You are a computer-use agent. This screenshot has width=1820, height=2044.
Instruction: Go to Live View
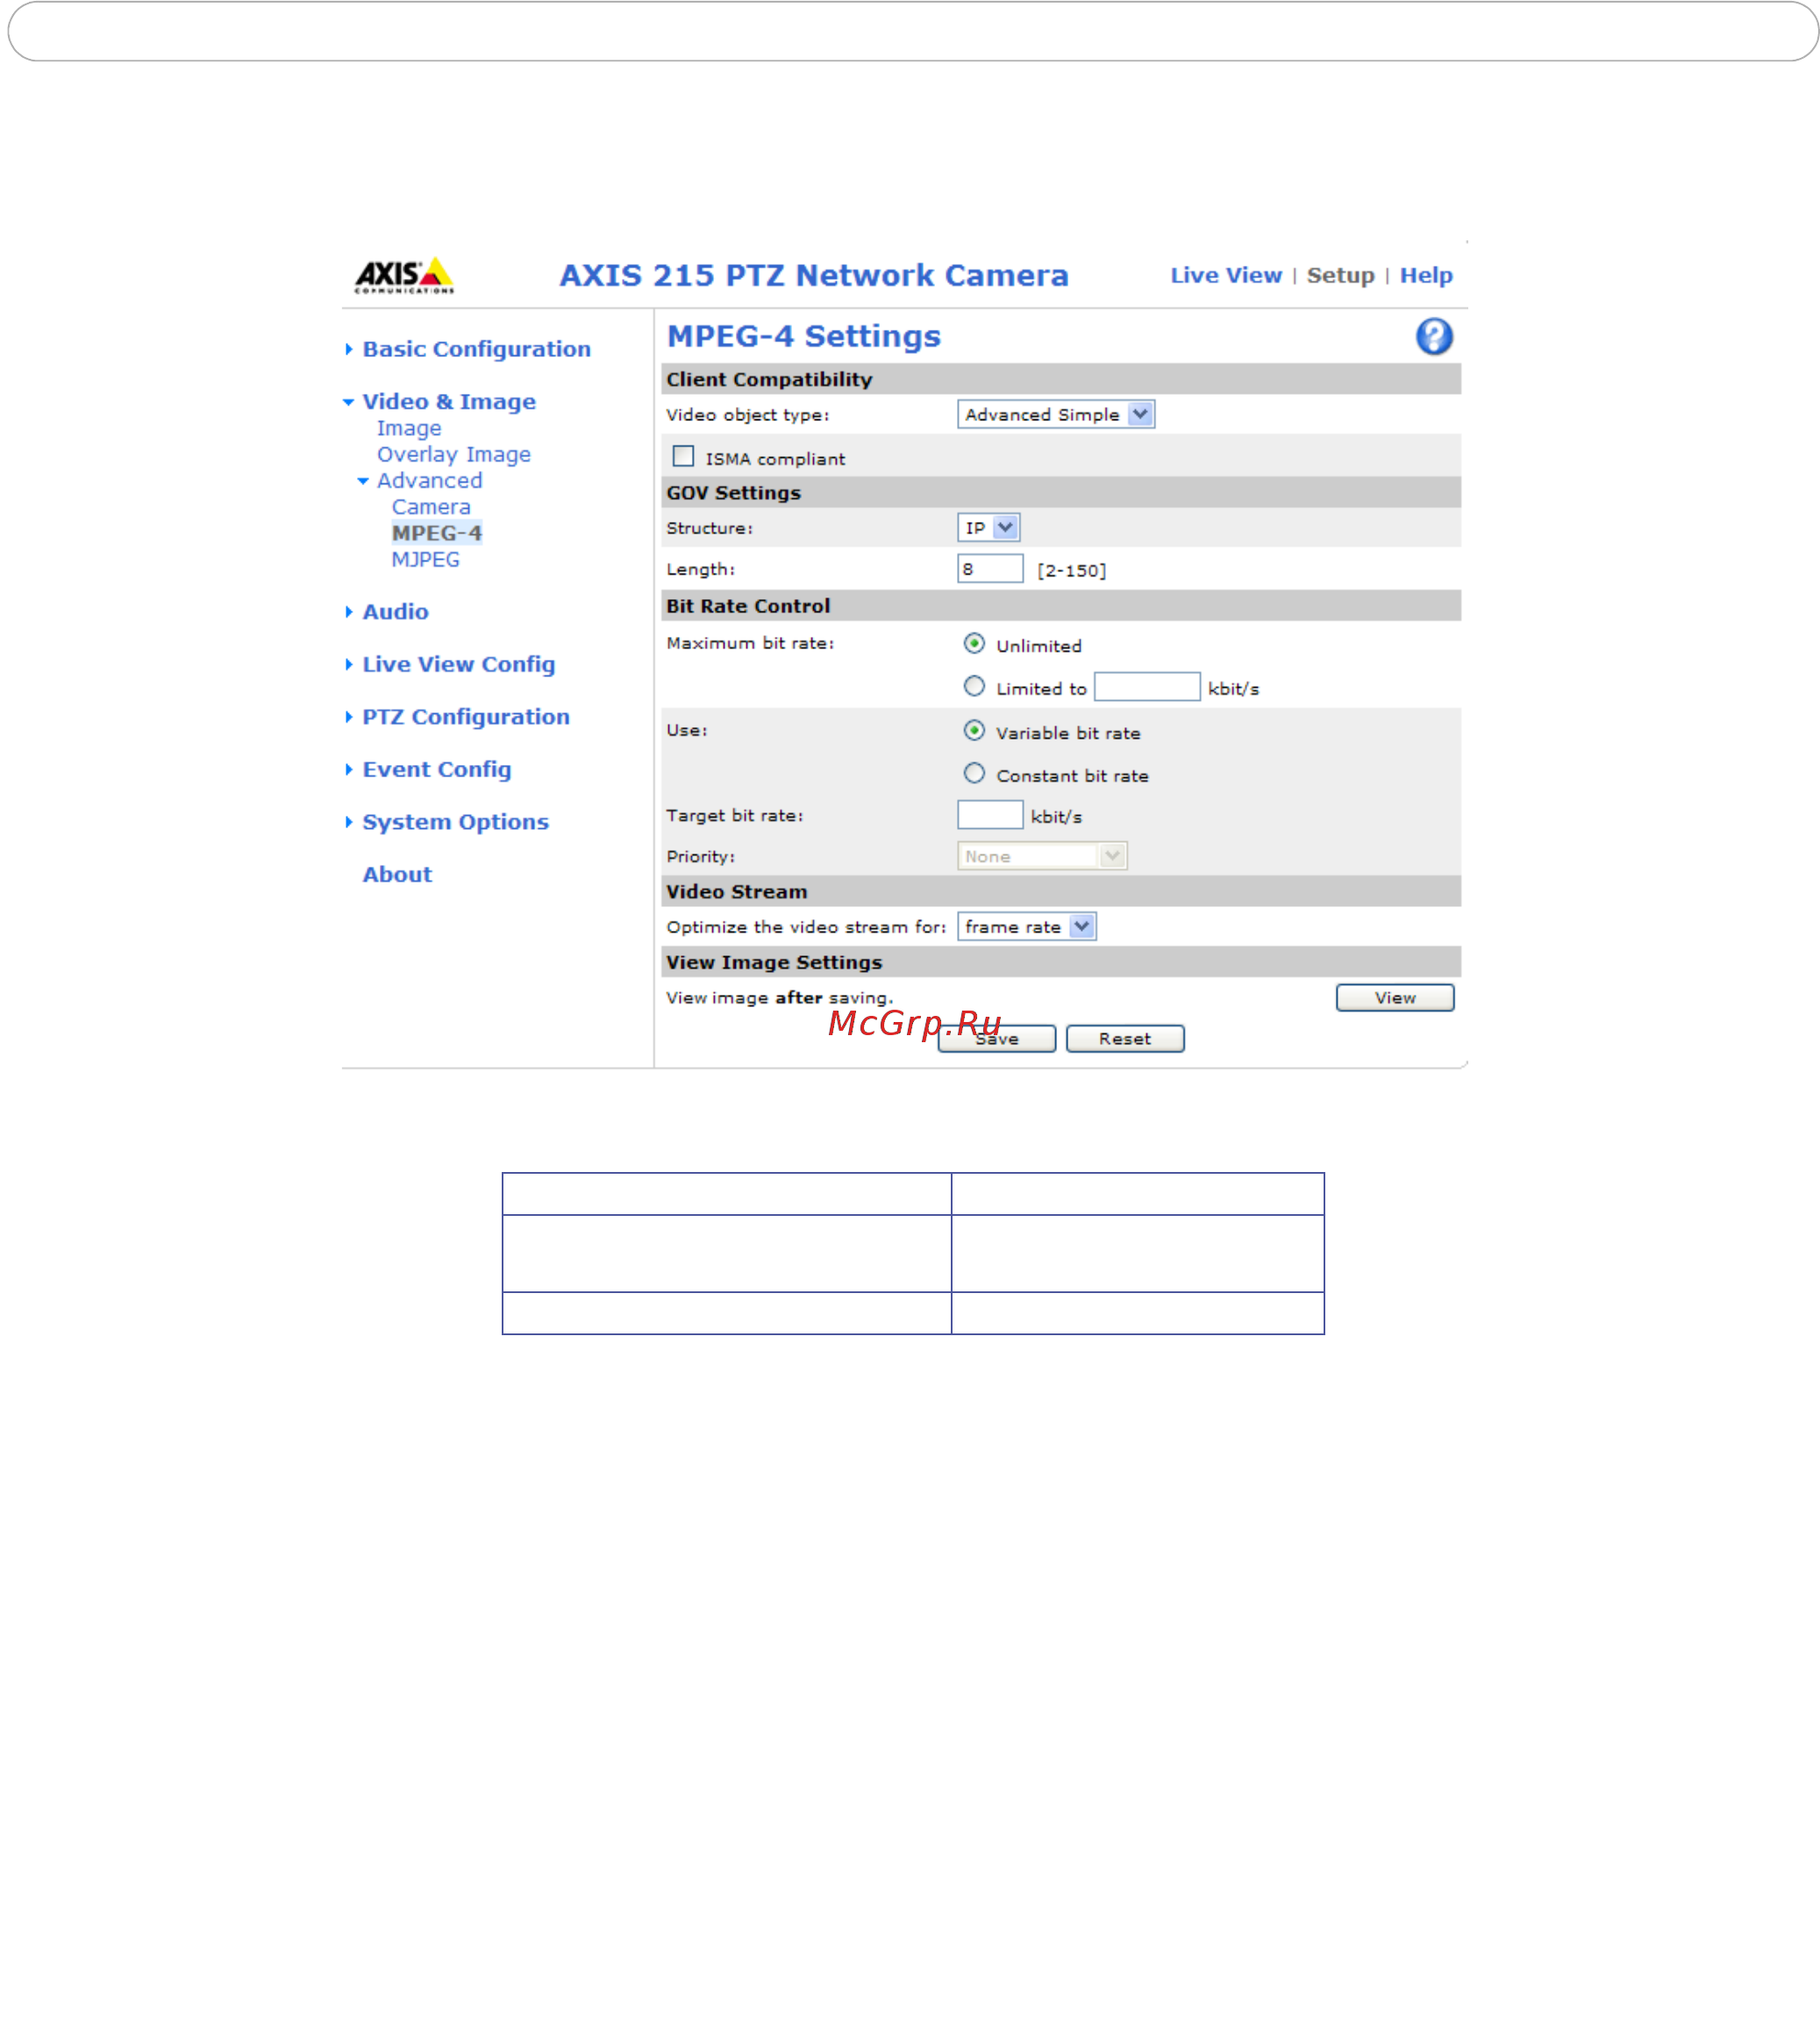tap(1226, 275)
